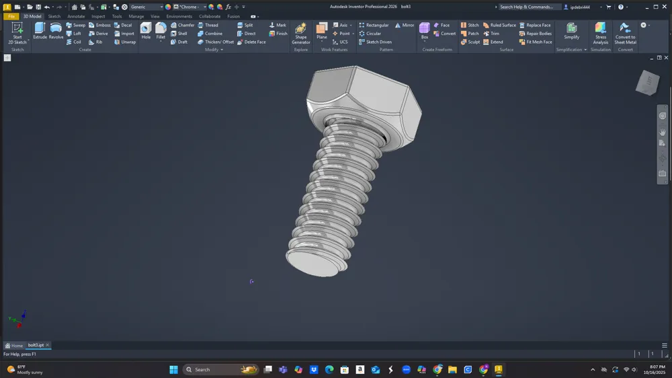This screenshot has height=378, width=672.
Task: Launch Stress Analysis
Action: click(600, 33)
